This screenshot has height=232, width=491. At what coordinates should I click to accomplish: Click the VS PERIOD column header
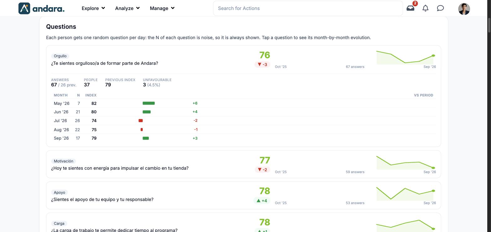(x=424, y=95)
